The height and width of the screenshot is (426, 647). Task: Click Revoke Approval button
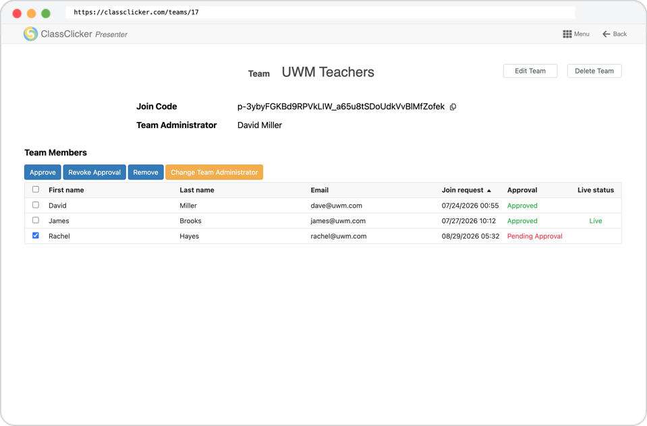94,173
